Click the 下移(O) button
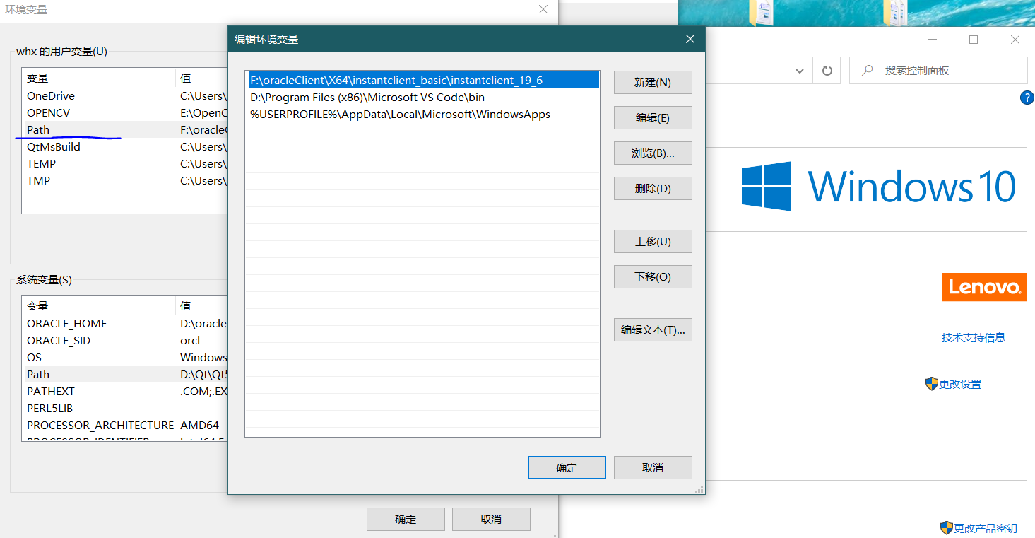This screenshot has width=1035, height=538. pos(652,276)
